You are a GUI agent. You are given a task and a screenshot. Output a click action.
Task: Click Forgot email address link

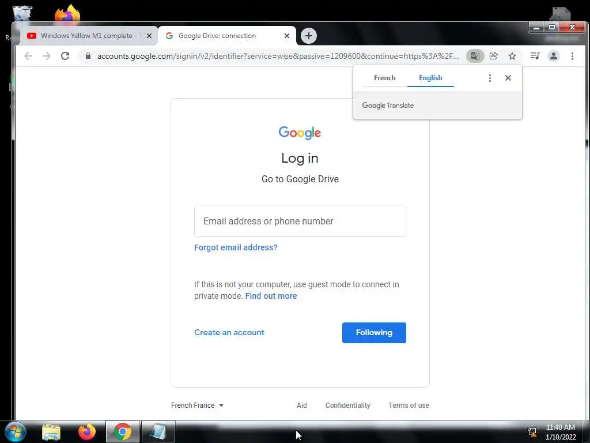tap(236, 247)
